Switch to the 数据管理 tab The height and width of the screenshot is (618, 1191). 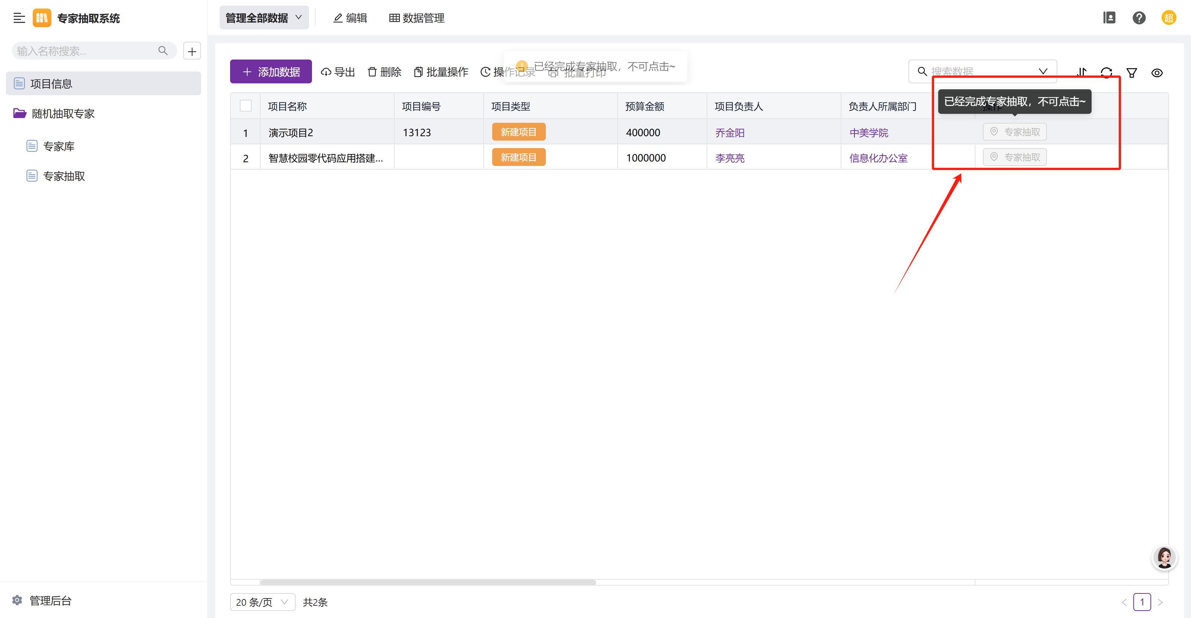pos(417,18)
